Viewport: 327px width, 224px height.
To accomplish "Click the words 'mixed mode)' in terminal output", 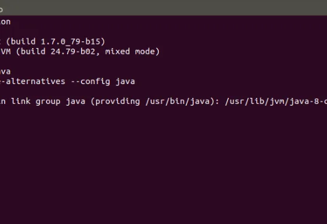I will [x=133, y=52].
